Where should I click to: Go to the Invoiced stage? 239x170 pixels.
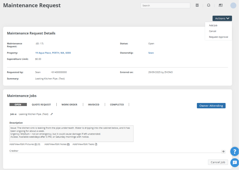(x=93, y=104)
